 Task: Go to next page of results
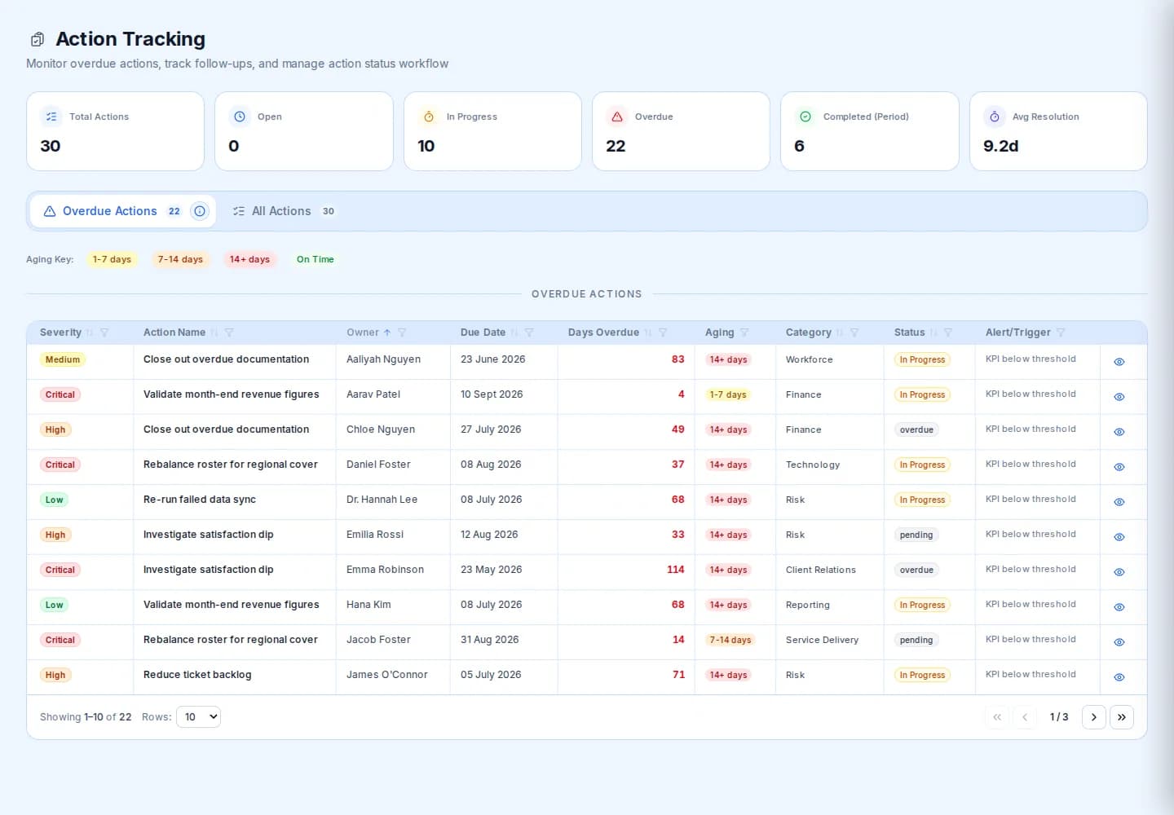click(1094, 717)
